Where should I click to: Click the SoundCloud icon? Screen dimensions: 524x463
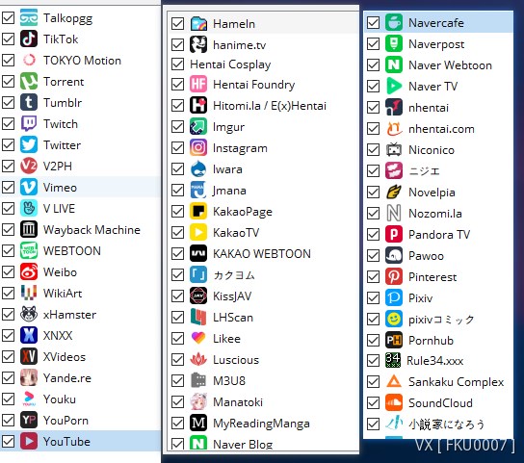[394, 403]
